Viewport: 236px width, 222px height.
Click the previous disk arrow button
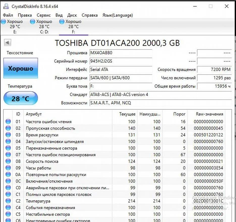tap(7, 43)
